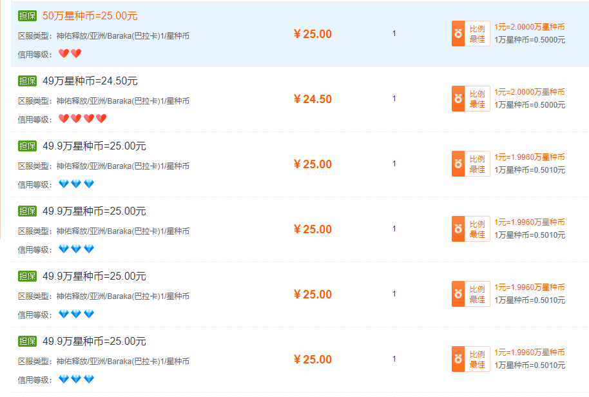Screen dimensions: 589x397
Task: Open the first 49.9万星种币=25.00元 listing title
Action: [94, 146]
